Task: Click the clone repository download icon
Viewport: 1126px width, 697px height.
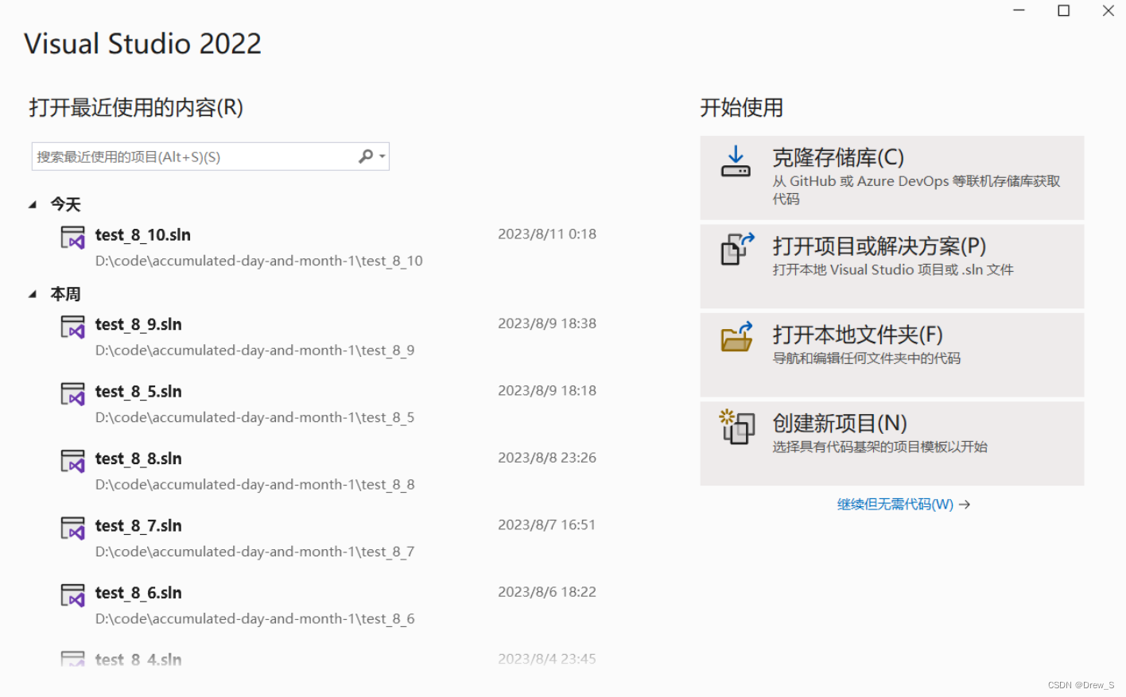Action: (x=736, y=161)
